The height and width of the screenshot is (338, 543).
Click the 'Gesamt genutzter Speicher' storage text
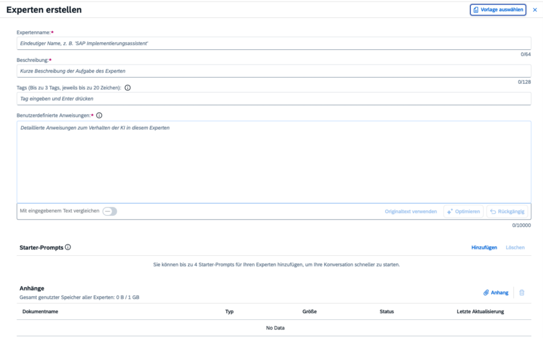coord(80,297)
